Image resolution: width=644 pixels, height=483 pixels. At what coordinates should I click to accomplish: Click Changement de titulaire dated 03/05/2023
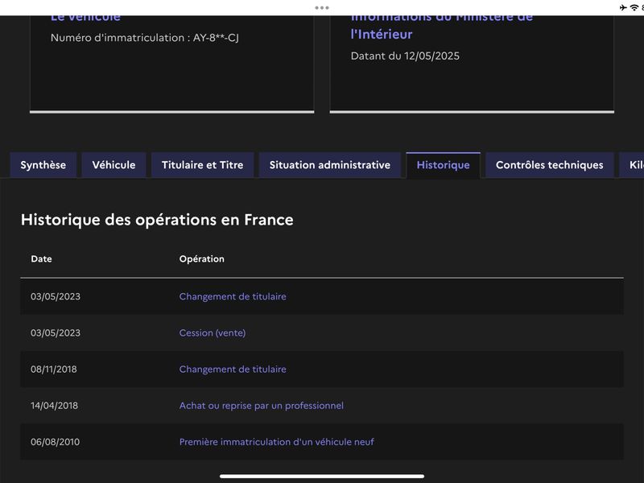tap(233, 296)
